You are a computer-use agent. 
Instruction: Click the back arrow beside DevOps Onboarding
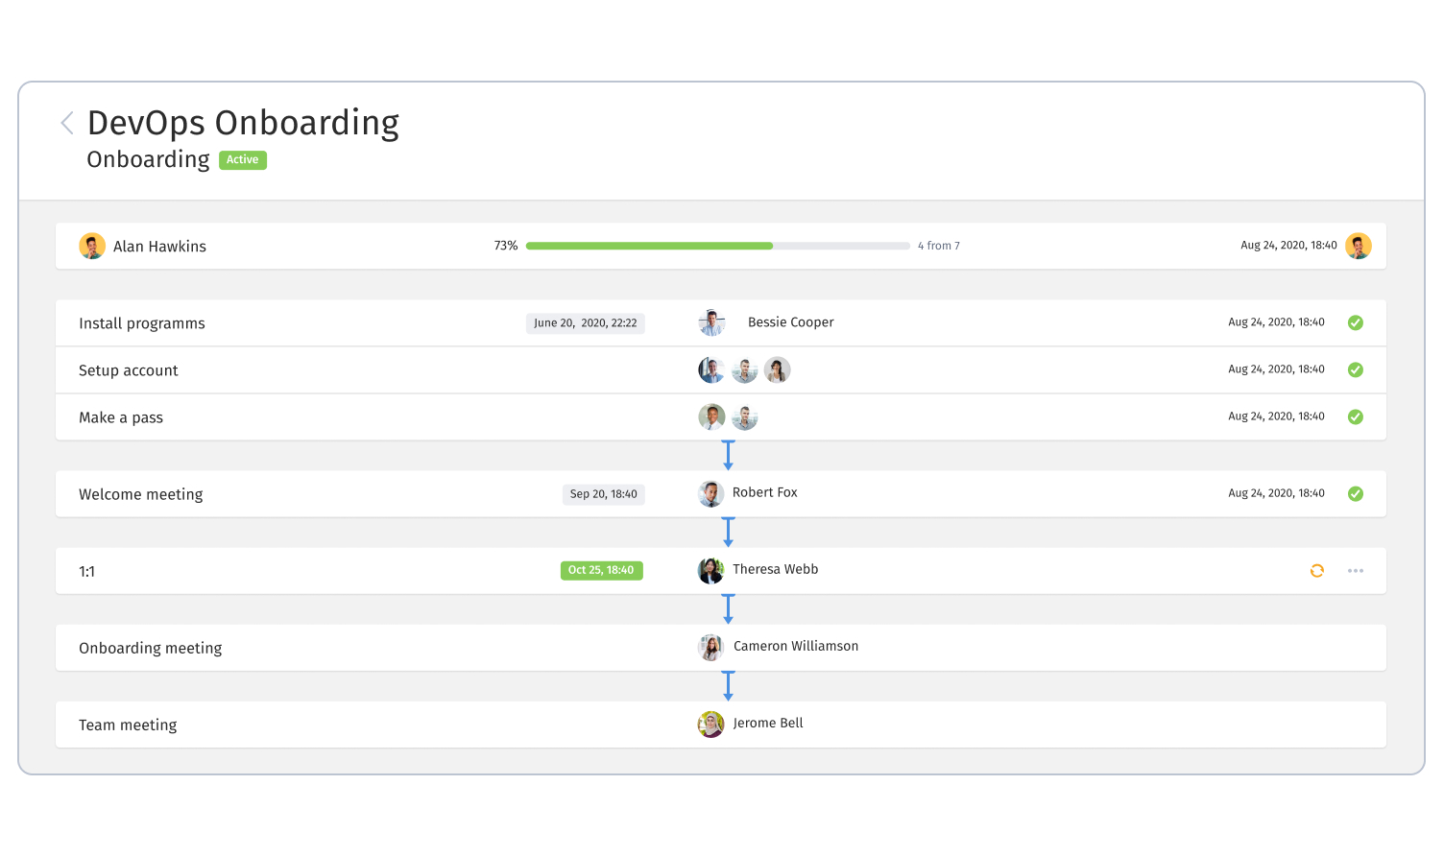pos(67,123)
